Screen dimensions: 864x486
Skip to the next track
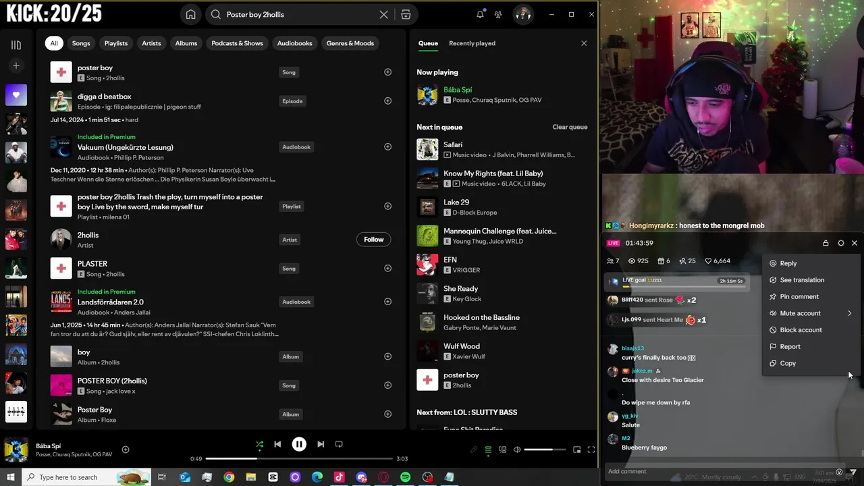pos(321,444)
